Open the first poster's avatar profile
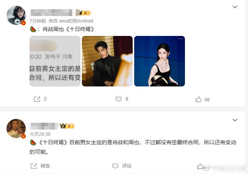This screenshot has width=248, height=174. (16, 15)
